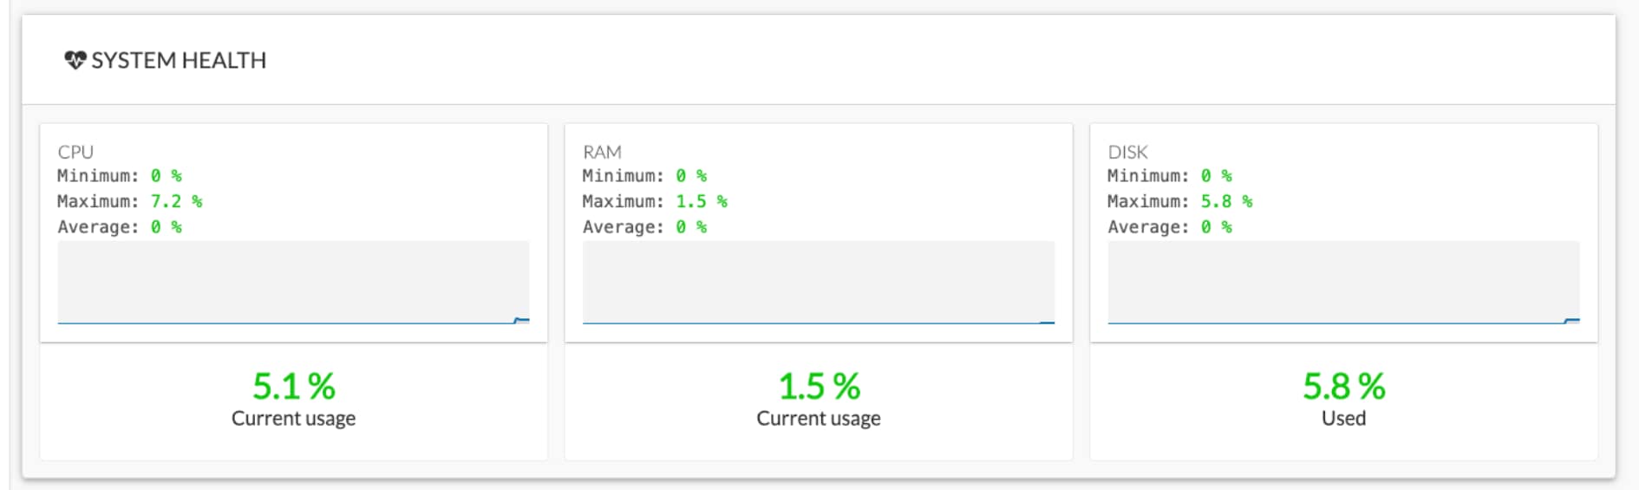Screen dimensions: 1639x490
Task: Click the SYSTEM HEALTH panel title
Action: pos(179,61)
